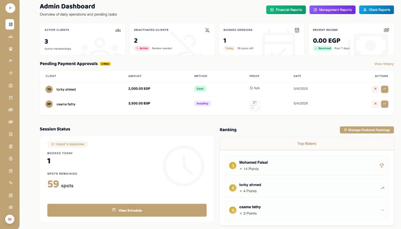Image resolution: width=401 pixels, height=229 pixels.
Task: Click torky ahmed name in payments table
Action: click(66, 89)
